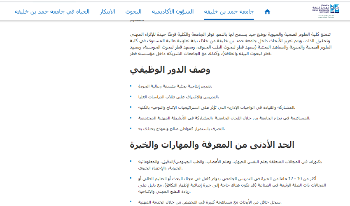The height and width of the screenshot is (206, 350).
Task: Click the home icon in navigation bar
Action: point(267,12)
